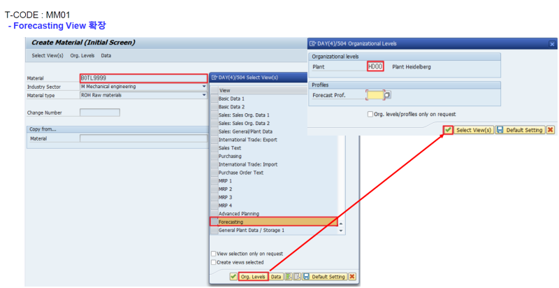The image size is (559, 288).
Task: Click Material input field with B0TL9999
Action: coord(144,78)
